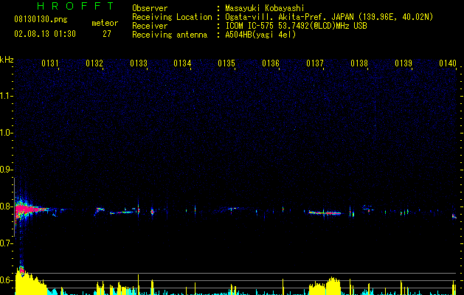464x295 pixels.
Task: Click the 0139 time marker
Action: (x=404, y=63)
